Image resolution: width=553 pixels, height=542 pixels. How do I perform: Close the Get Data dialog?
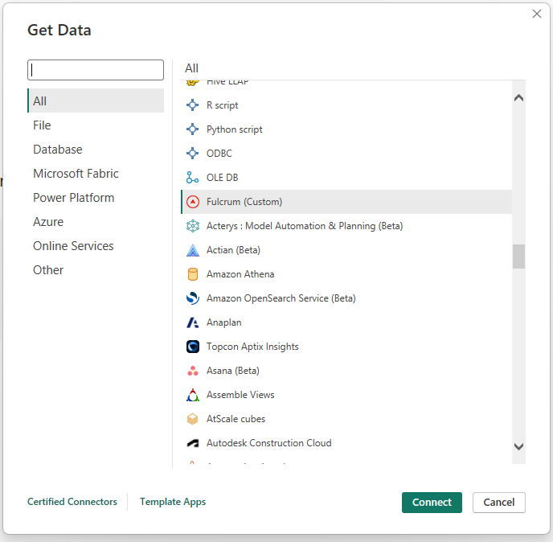537,14
